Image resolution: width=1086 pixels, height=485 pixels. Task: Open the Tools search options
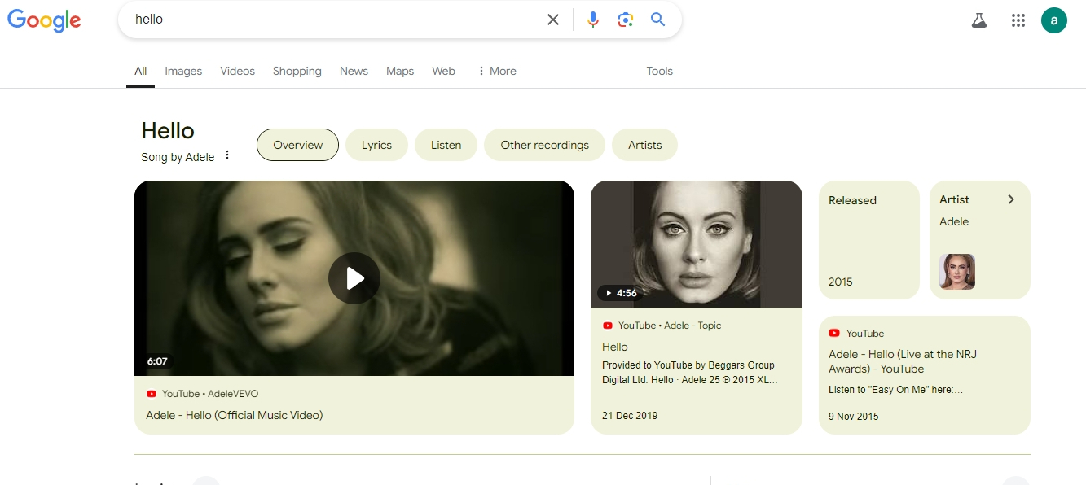660,71
